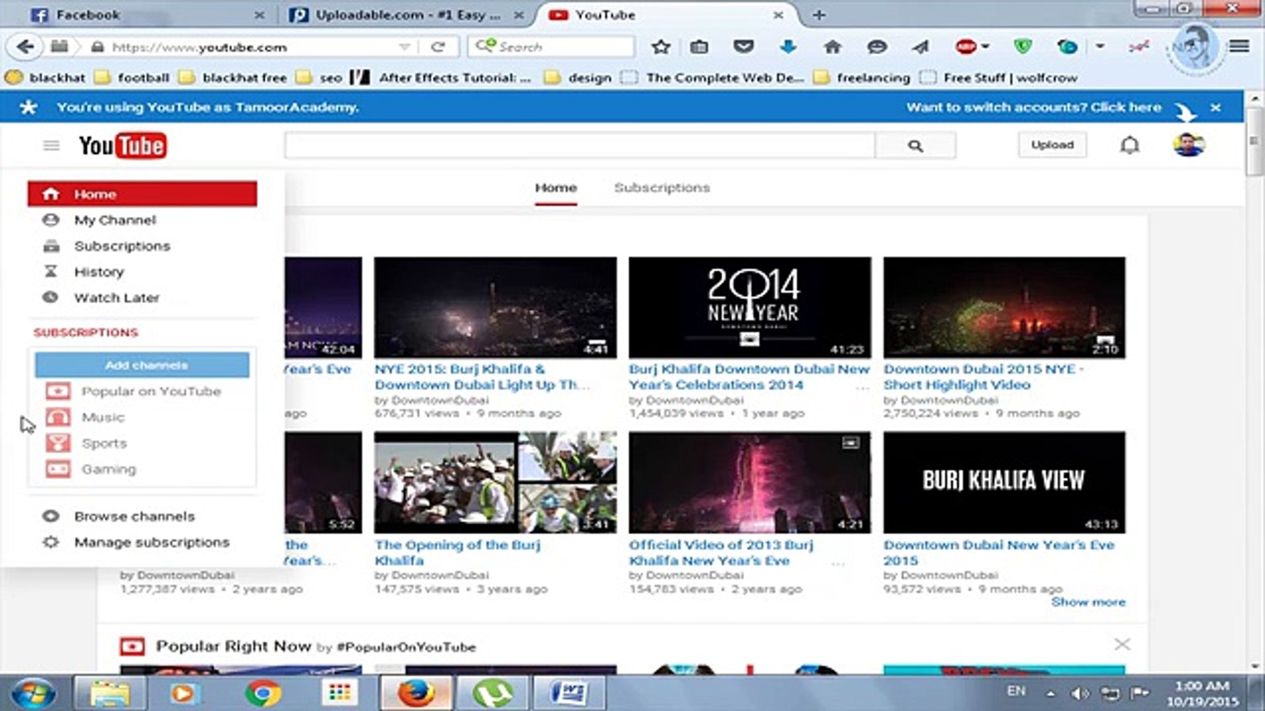Select the Sports subscription icon

(x=58, y=443)
